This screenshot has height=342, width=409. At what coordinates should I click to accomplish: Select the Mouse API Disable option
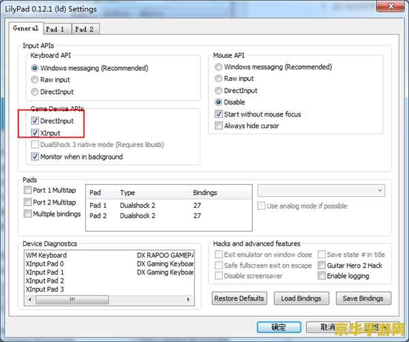[219, 102]
